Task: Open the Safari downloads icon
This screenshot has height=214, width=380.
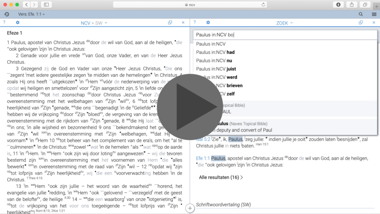Action: tap(338, 4)
